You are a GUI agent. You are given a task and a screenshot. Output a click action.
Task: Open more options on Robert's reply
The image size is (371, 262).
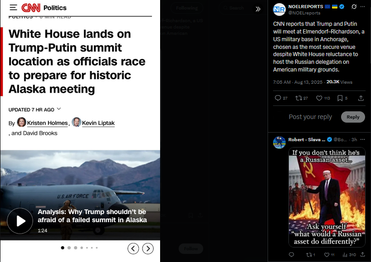(362, 139)
